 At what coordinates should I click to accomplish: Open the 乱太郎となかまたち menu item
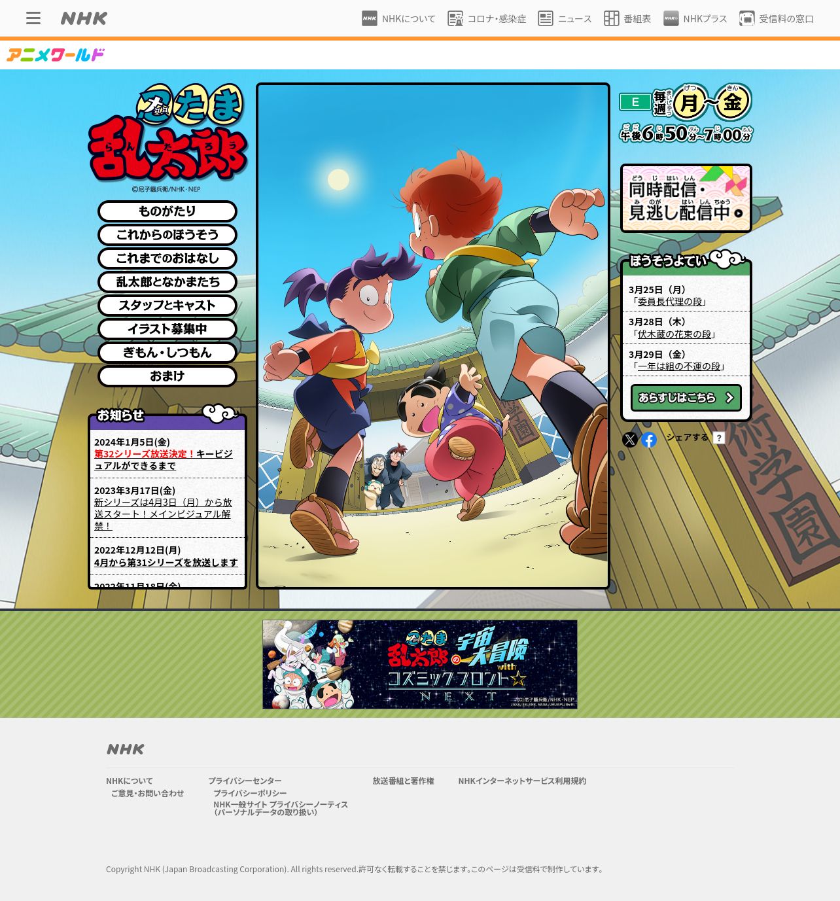167,282
